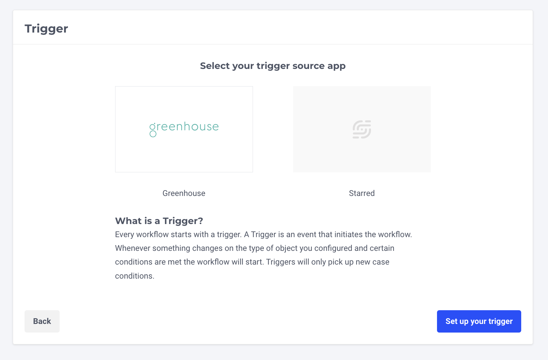Click the Set up your trigger button
Screen dimensions: 548x360
click(x=479, y=321)
